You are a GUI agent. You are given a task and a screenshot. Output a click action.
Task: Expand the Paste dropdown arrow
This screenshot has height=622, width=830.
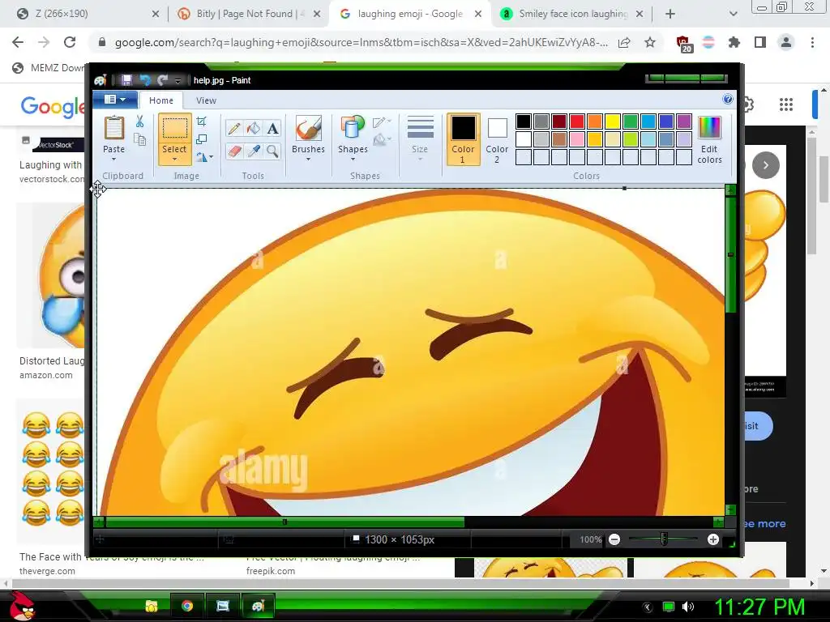tap(113, 160)
